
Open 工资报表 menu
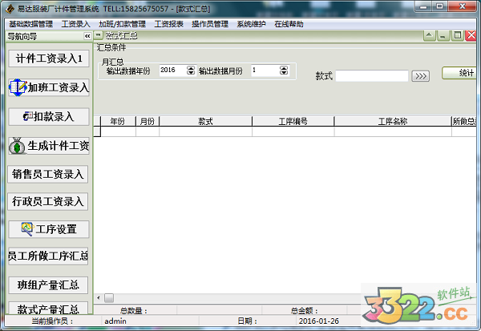point(168,24)
